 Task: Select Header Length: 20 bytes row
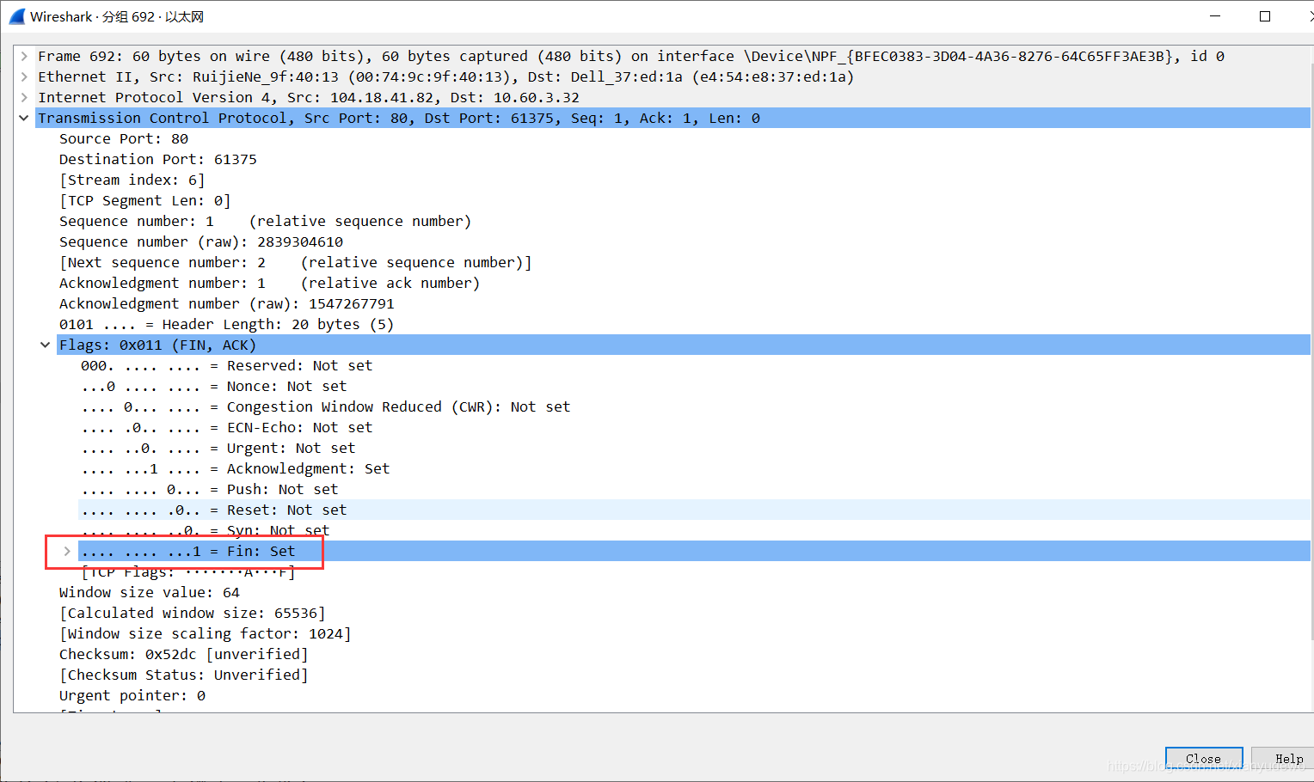(x=226, y=324)
